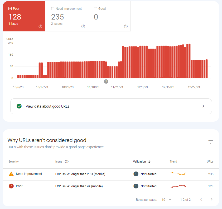
Task: Open LCP issue longer than 2.5s (mobile)
Action: pyautogui.click(x=80, y=174)
